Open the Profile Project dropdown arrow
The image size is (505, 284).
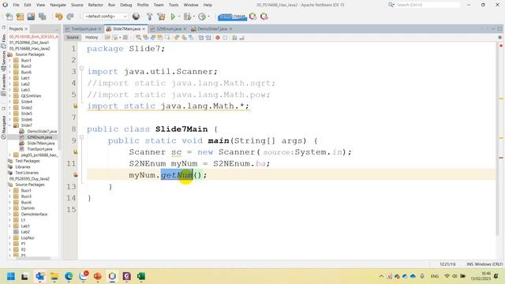click(209, 17)
